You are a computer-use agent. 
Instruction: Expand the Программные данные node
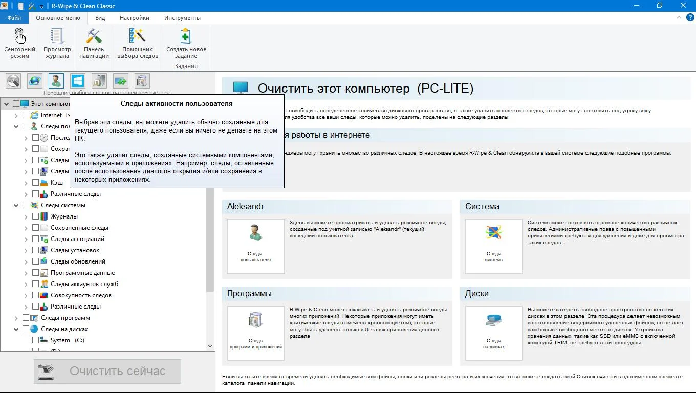click(26, 273)
